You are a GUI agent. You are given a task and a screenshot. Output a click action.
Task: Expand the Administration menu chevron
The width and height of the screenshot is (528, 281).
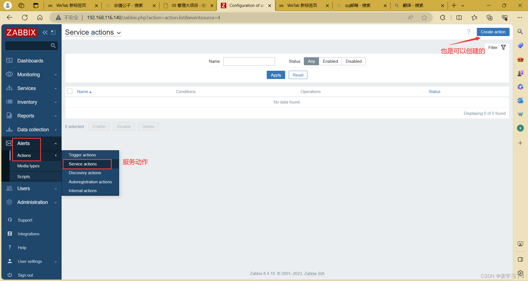[x=56, y=203]
